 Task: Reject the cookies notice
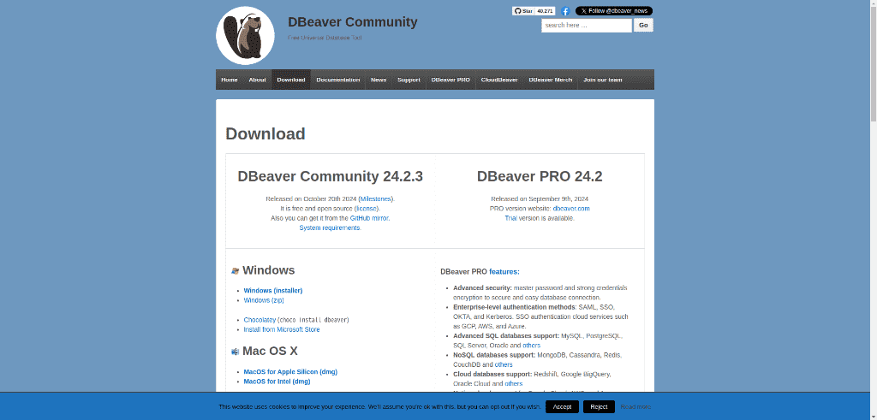pyautogui.click(x=599, y=406)
